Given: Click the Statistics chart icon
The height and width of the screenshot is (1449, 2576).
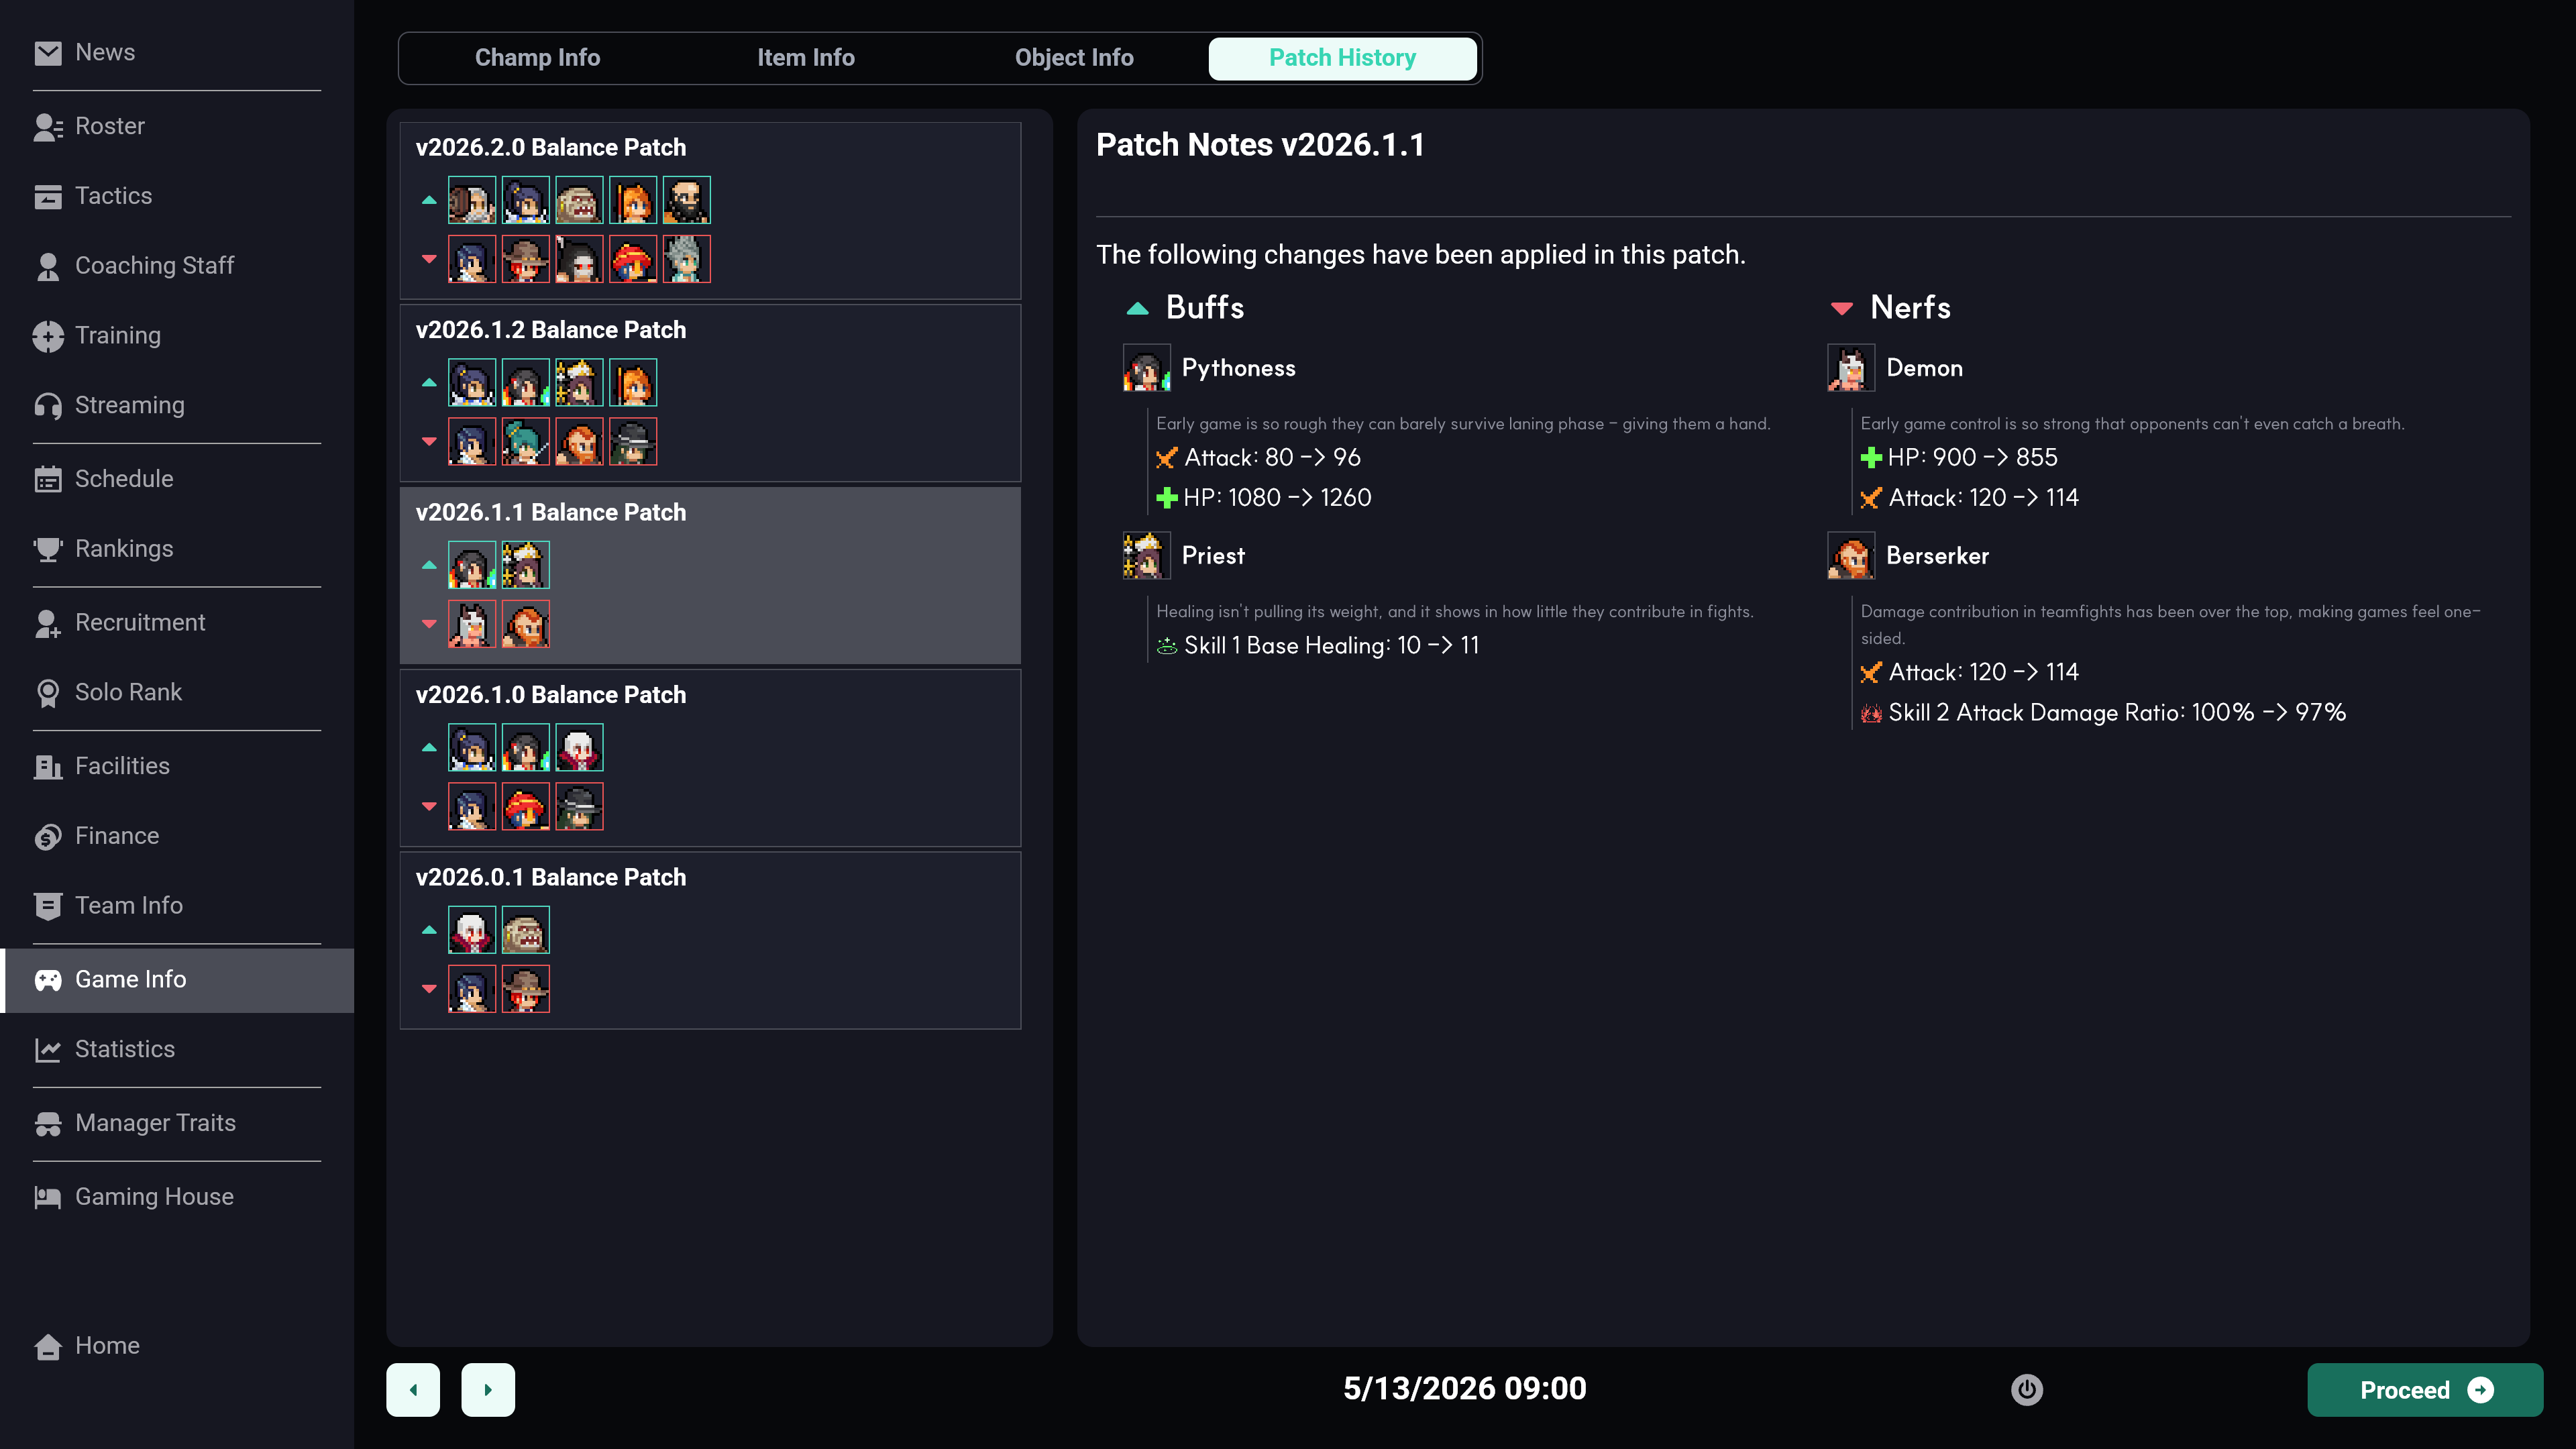Looking at the screenshot, I should pyautogui.click(x=47, y=1049).
